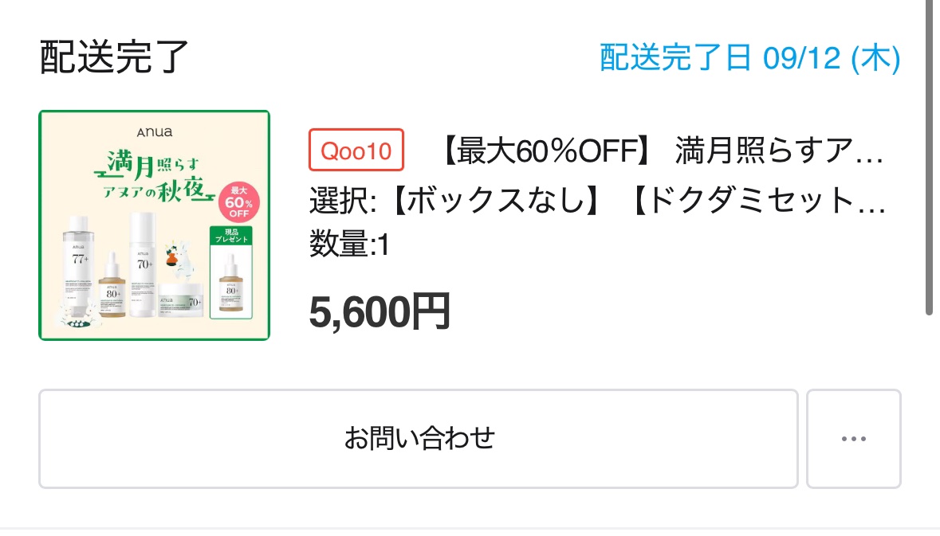Open order actions via the ... button

click(x=853, y=439)
